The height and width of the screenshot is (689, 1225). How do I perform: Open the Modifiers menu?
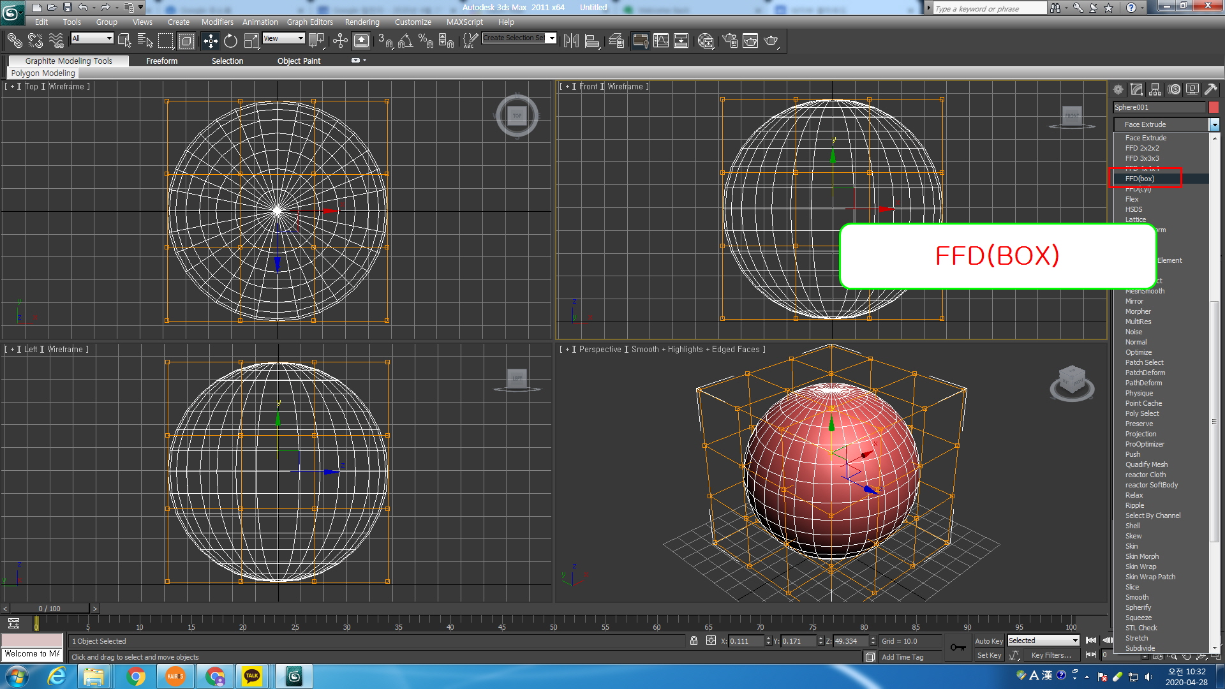(217, 22)
